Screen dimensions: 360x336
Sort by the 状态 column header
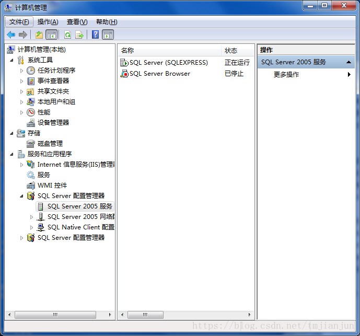[x=238, y=51]
